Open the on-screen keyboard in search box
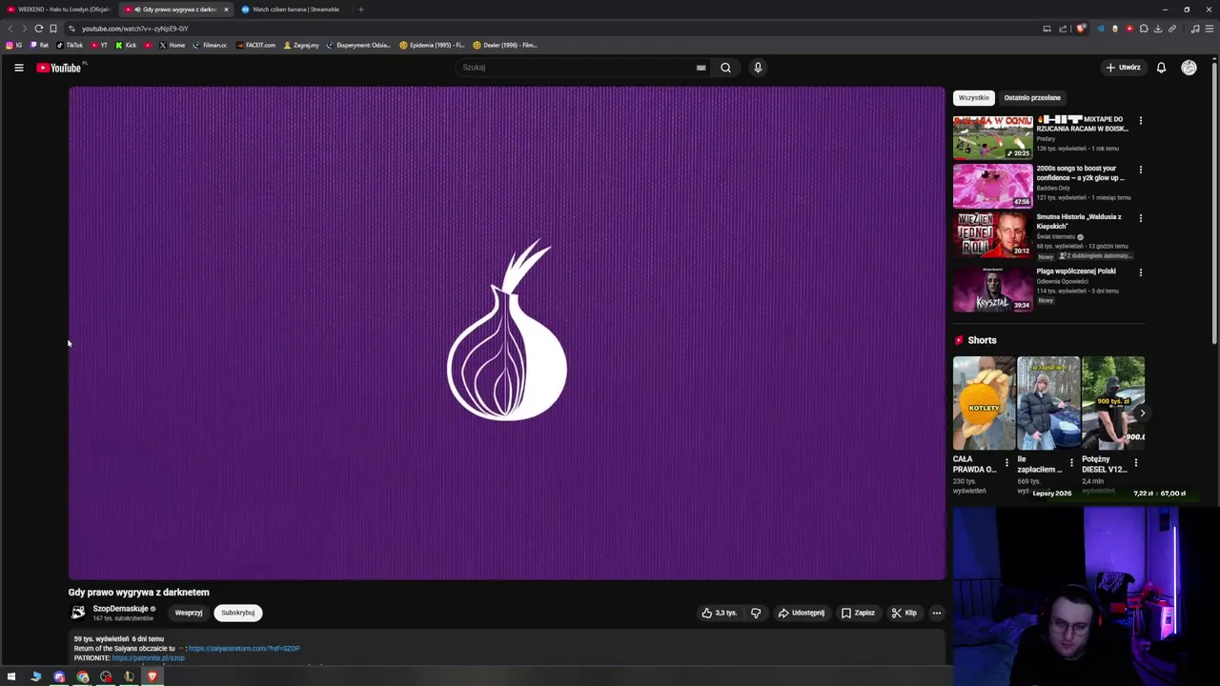1220x686 pixels. 701,68
